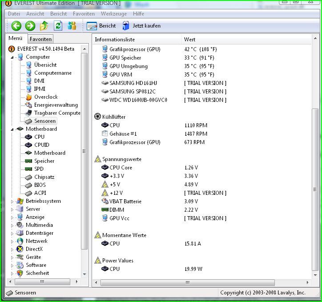Open the Datei menu
This screenshot has width=322, height=302.
click(14, 14)
